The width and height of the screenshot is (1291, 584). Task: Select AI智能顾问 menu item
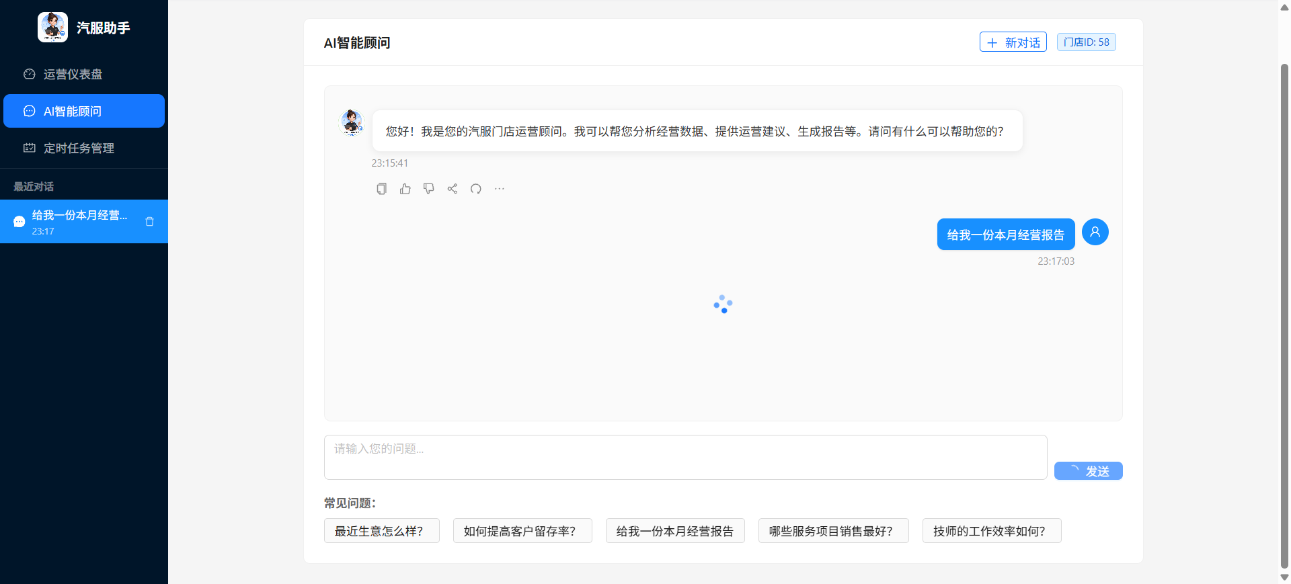click(x=84, y=111)
